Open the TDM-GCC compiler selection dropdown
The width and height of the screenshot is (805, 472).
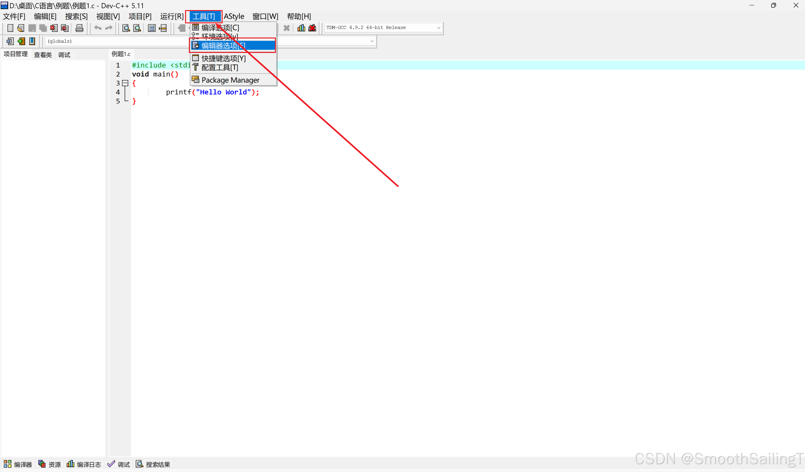[x=439, y=28]
